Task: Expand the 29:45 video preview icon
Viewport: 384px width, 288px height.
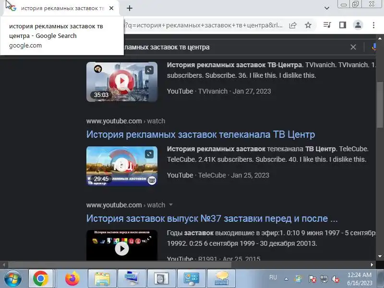Action: [149, 154]
